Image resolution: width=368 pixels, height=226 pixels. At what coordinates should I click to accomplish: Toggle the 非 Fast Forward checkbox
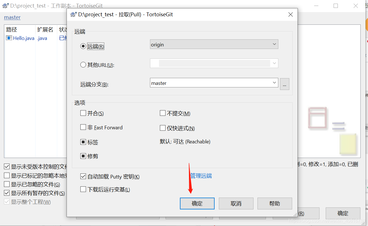tap(83, 127)
